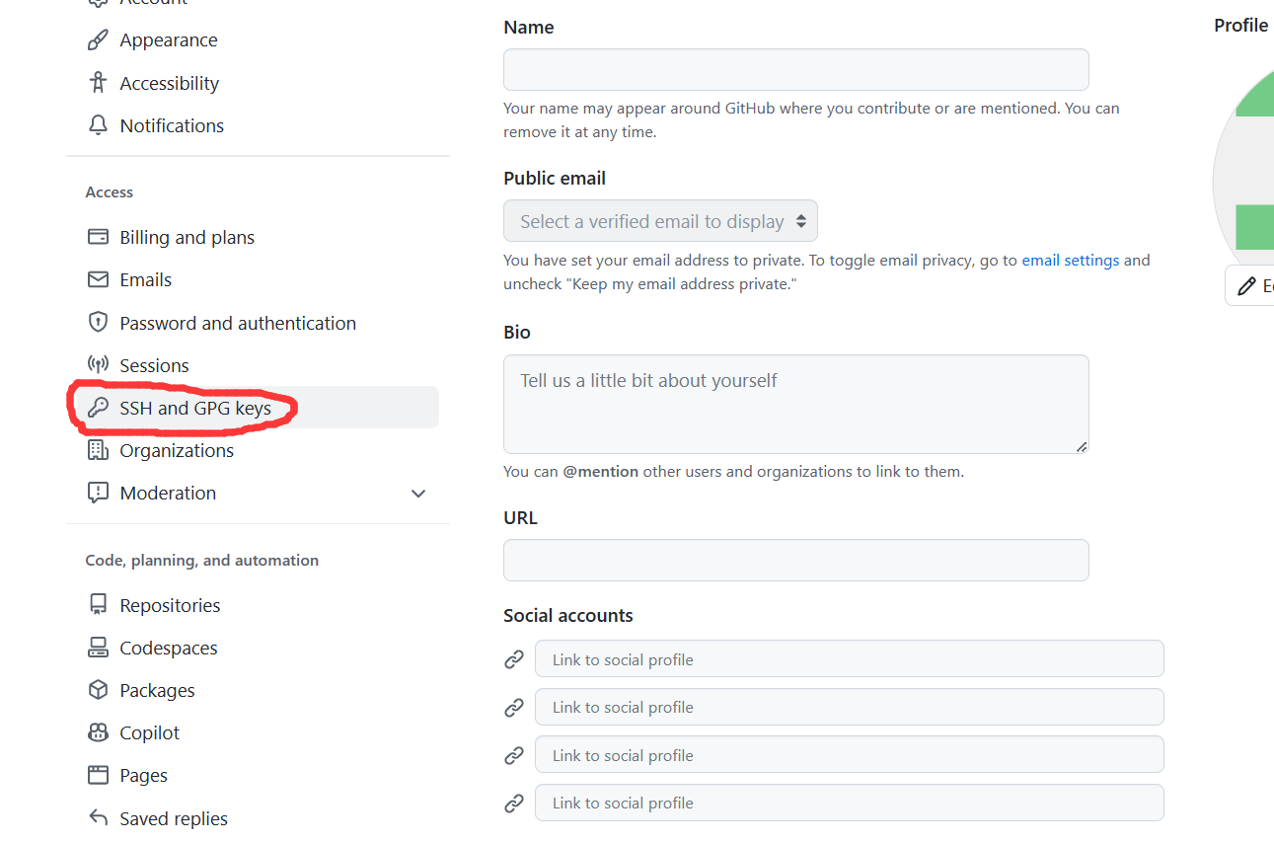Click the Copilot icon in sidebar
Viewport: 1274px width, 843px height.
98,732
